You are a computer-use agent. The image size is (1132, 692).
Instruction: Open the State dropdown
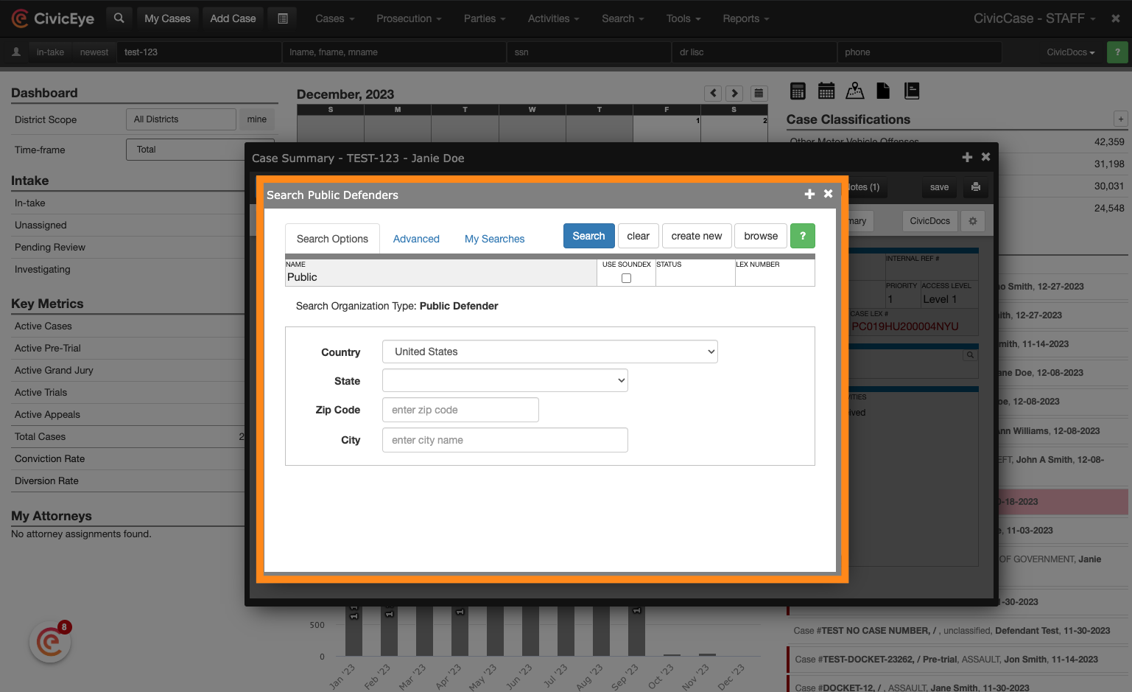pyautogui.click(x=505, y=380)
